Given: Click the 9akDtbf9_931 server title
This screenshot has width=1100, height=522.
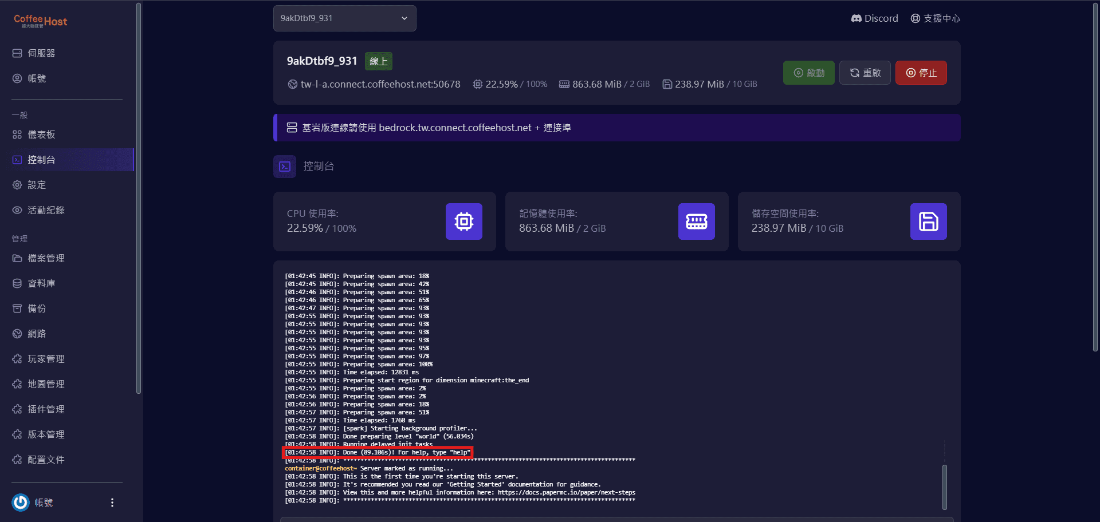Looking at the screenshot, I should [x=322, y=61].
